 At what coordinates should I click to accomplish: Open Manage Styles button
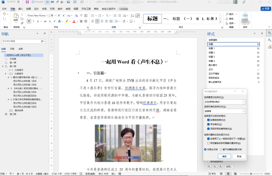[x=221, y=167]
